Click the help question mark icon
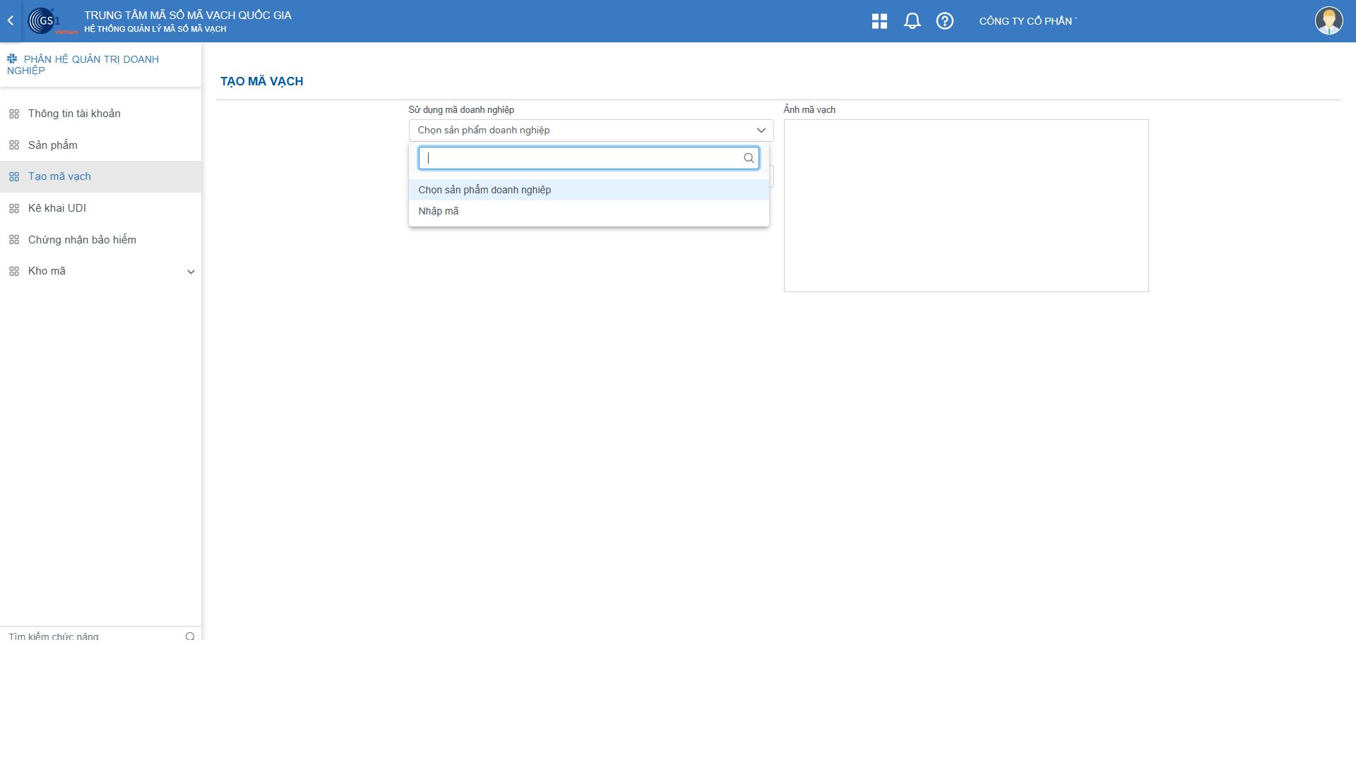This screenshot has width=1356, height=762. (944, 21)
